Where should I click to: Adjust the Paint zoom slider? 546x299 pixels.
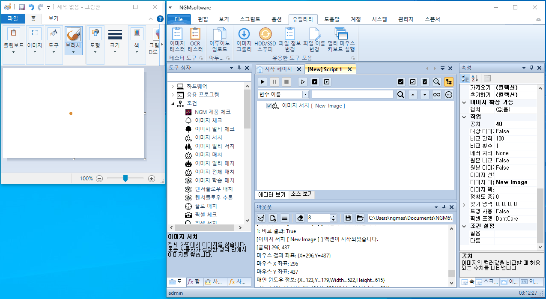tap(125, 178)
